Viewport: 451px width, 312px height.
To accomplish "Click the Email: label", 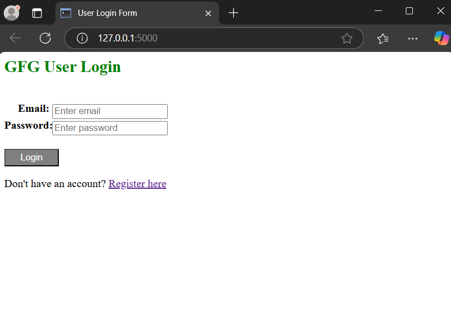I will pyautogui.click(x=34, y=109).
